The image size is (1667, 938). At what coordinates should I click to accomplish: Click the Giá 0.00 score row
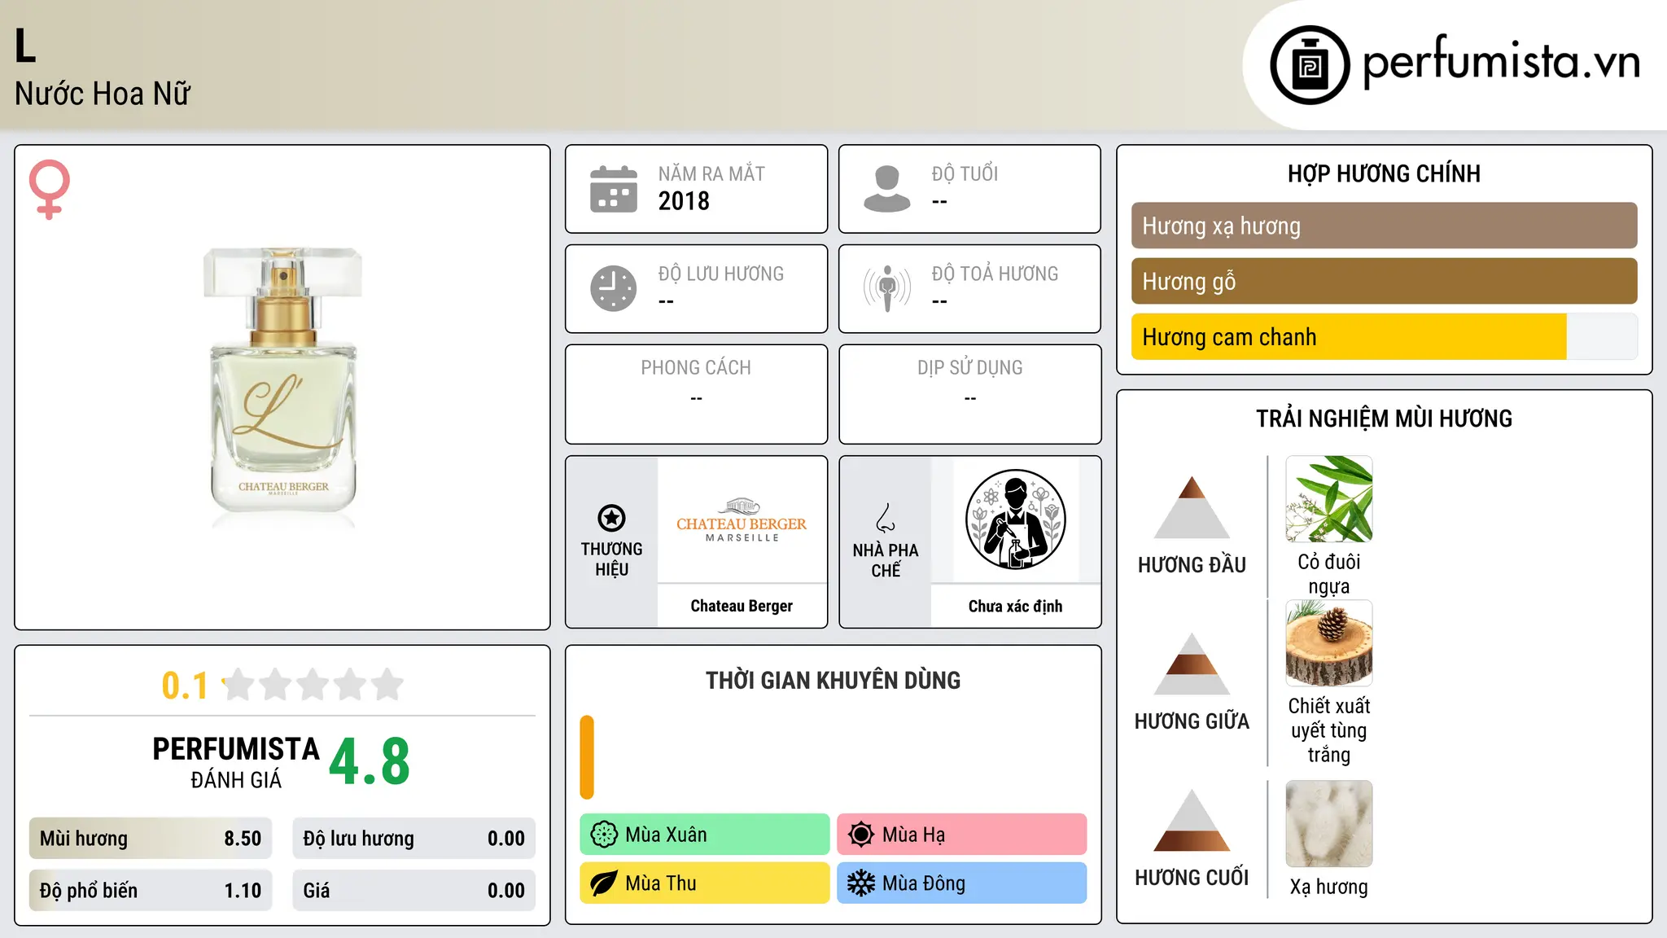tap(414, 891)
